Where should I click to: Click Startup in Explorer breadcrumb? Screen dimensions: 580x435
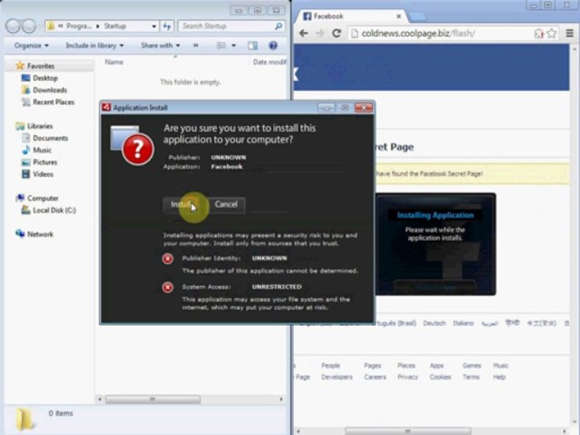click(x=115, y=26)
